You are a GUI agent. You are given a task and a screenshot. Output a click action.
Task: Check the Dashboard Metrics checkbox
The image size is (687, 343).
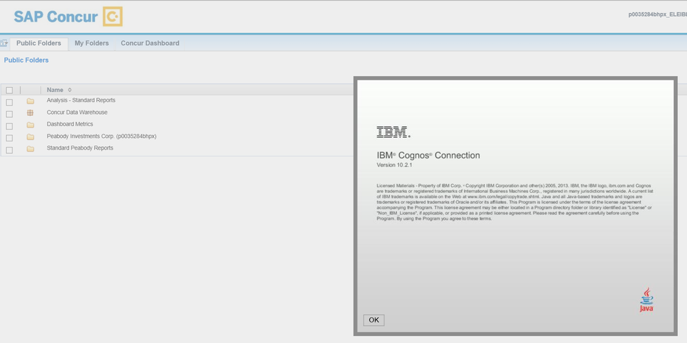point(9,126)
